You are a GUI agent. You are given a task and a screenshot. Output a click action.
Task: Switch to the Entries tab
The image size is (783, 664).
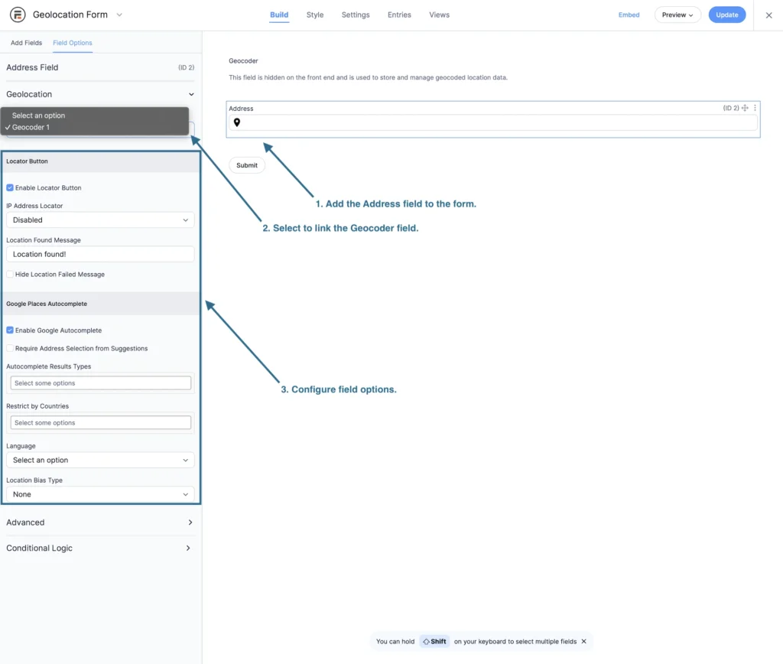coord(399,15)
